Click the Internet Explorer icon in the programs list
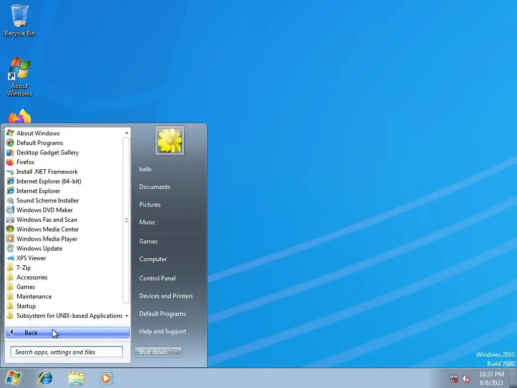 (x=10, y=190)
